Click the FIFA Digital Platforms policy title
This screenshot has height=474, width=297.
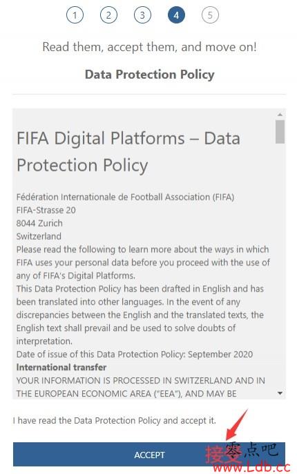pos(128,152)
